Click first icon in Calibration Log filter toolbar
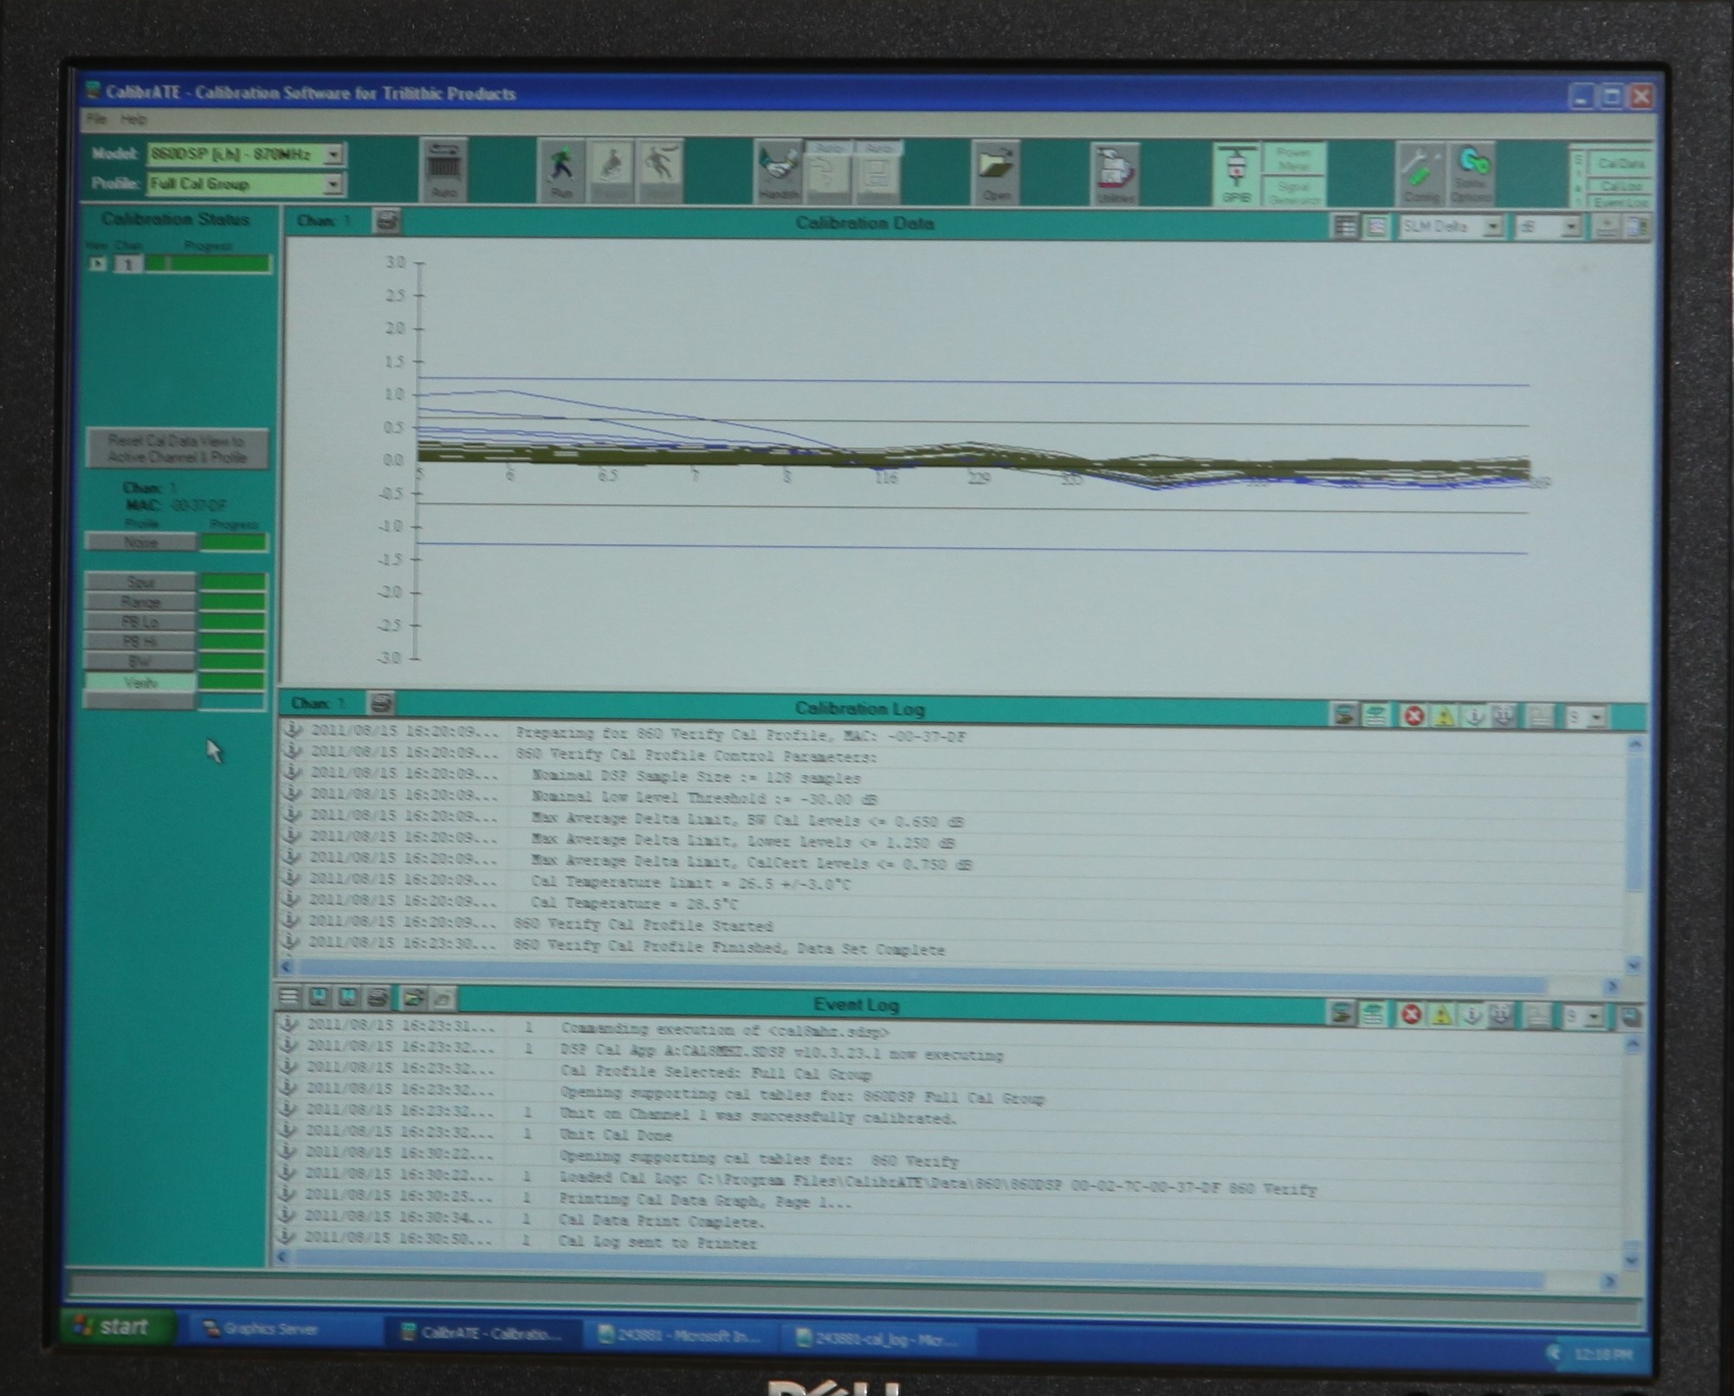 (1343, 715)
